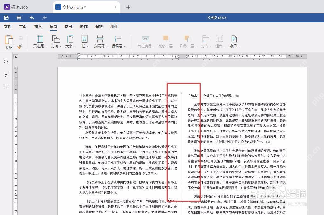Click the 前移一层 bring forward icon
The image size is (324, 215).
[x=167, y=39]
